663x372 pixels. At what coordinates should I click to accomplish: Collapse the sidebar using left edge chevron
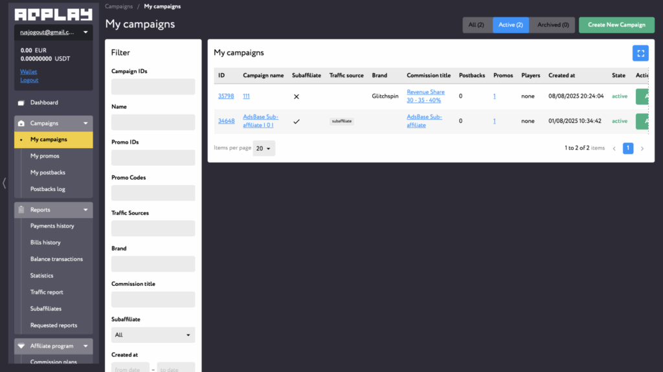(5, 183)
